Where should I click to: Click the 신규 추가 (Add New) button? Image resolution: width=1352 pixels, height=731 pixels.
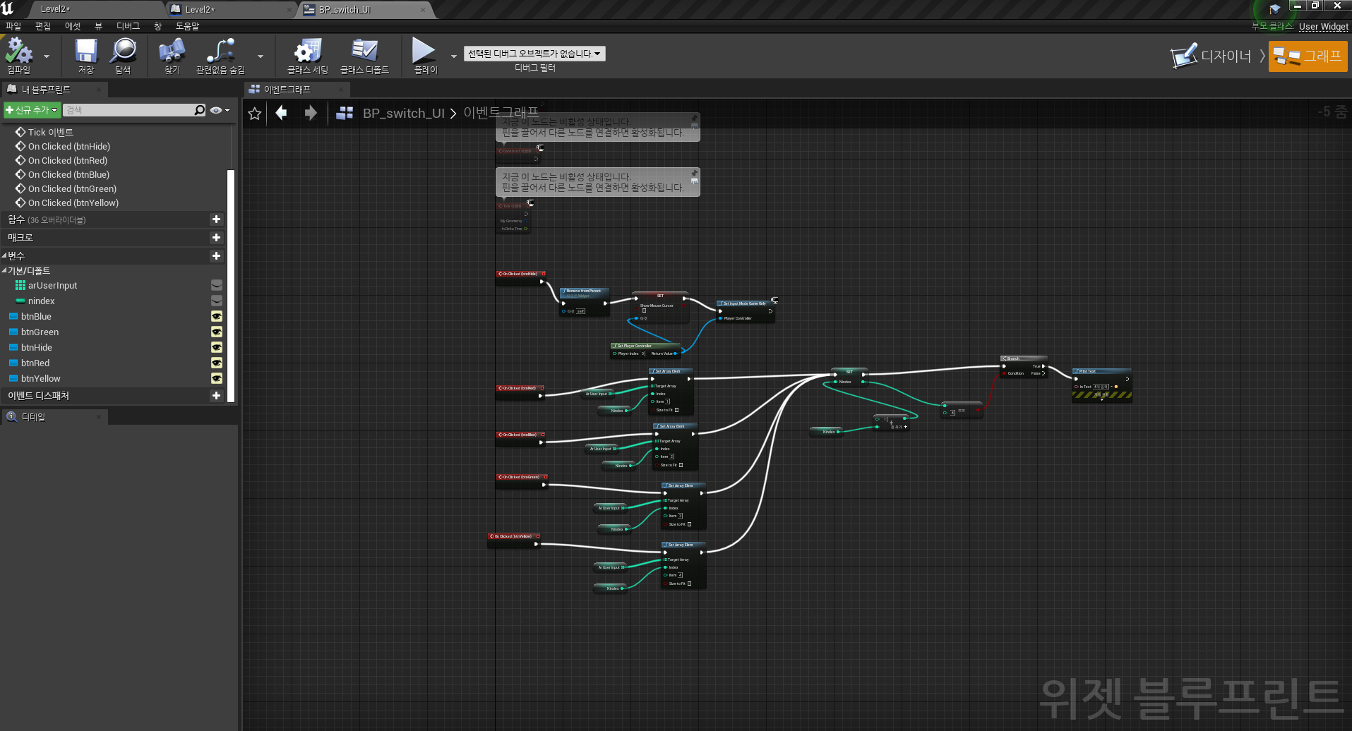coord(32,110)
